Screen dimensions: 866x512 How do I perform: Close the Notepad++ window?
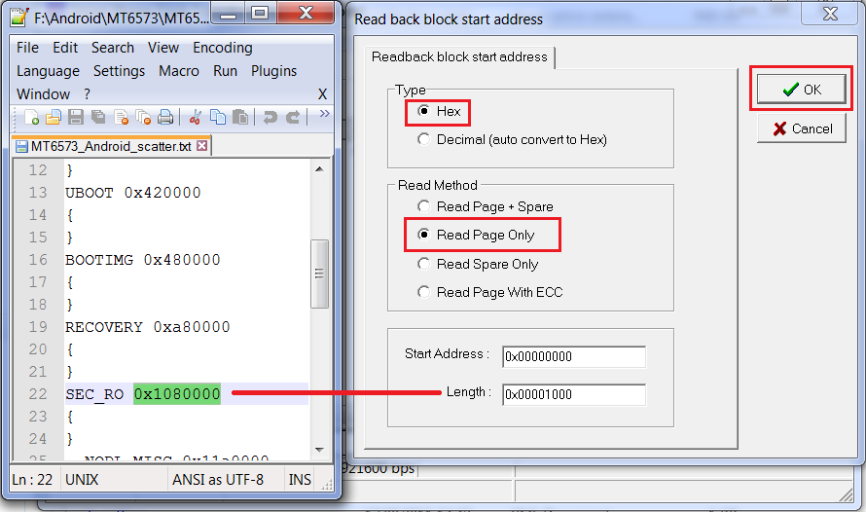(x=306, y=14)
